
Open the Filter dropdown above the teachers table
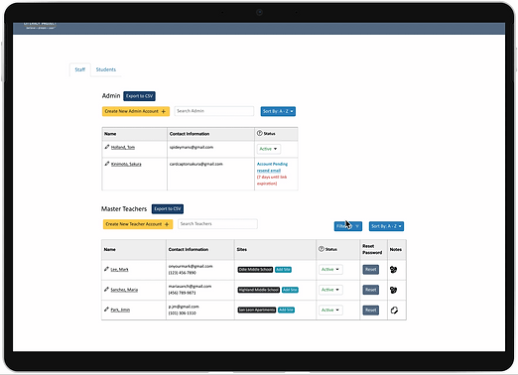pyautogui.click(x=348, y=226)
